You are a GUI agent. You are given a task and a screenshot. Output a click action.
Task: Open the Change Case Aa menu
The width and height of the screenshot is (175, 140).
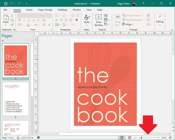click(x=37, y=25)
